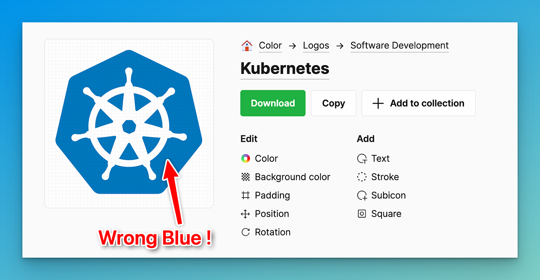The height and width of the screenshot is (280, 540).
Task: Download the Kubernetes logo
Action: [273, 103]
